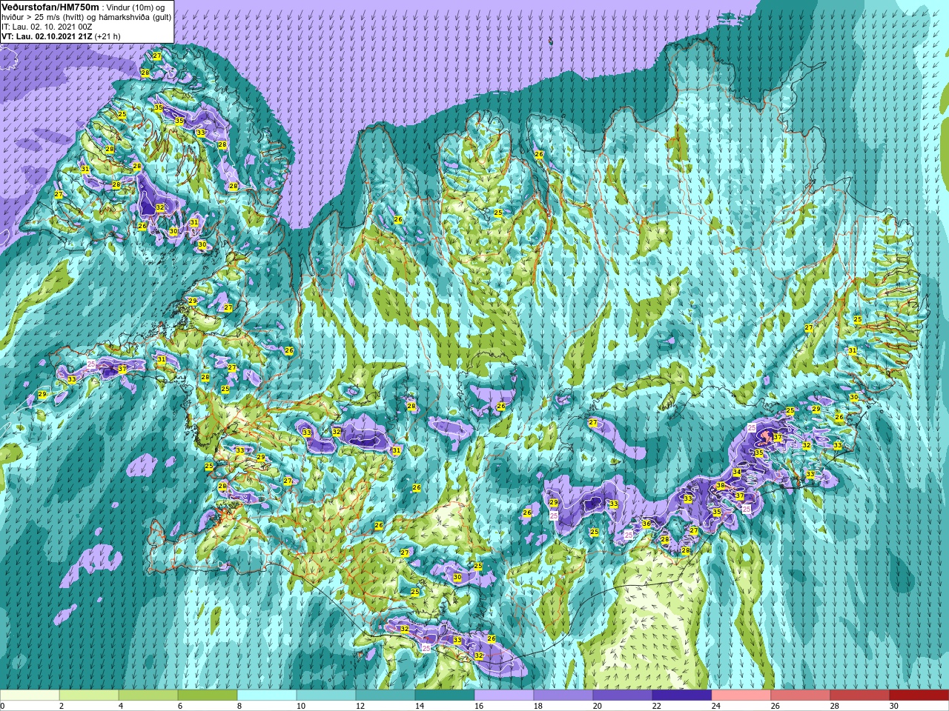
Task: Click the legend tick value 30
Action: [894, 707]
